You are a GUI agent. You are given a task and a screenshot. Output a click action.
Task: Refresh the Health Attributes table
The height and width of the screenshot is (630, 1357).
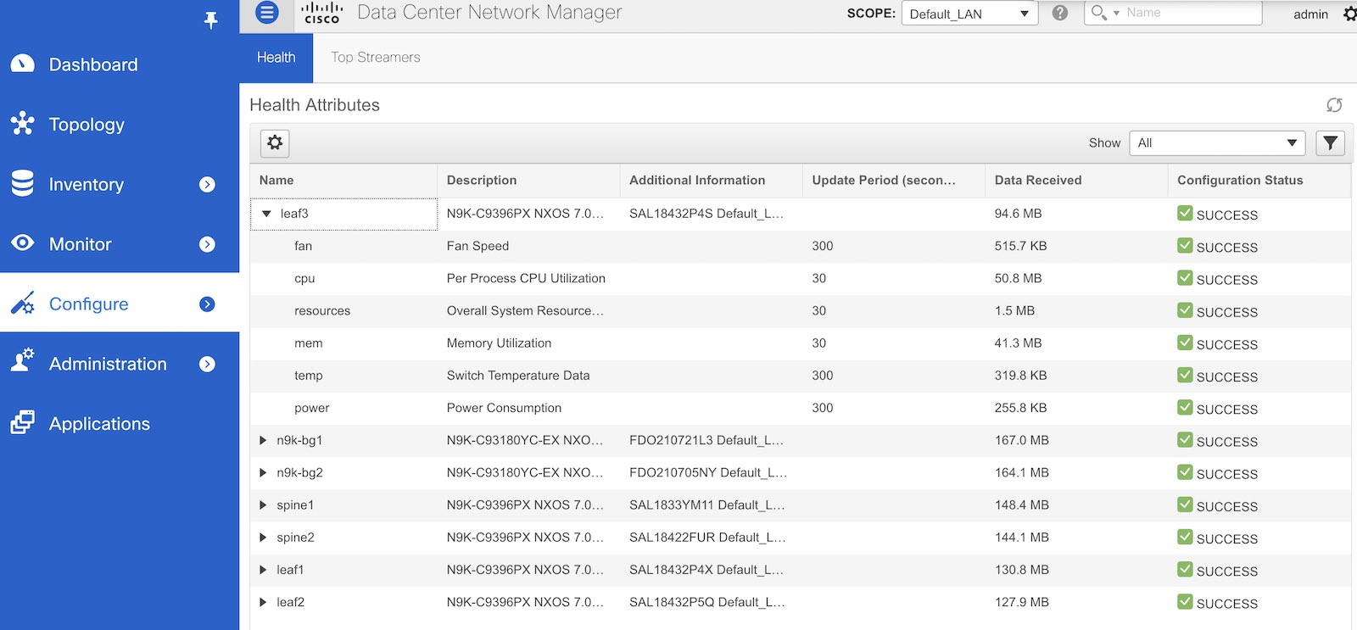pos(1334,105)
